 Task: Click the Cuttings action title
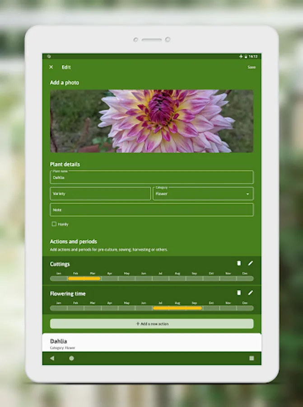coord(60,264)
